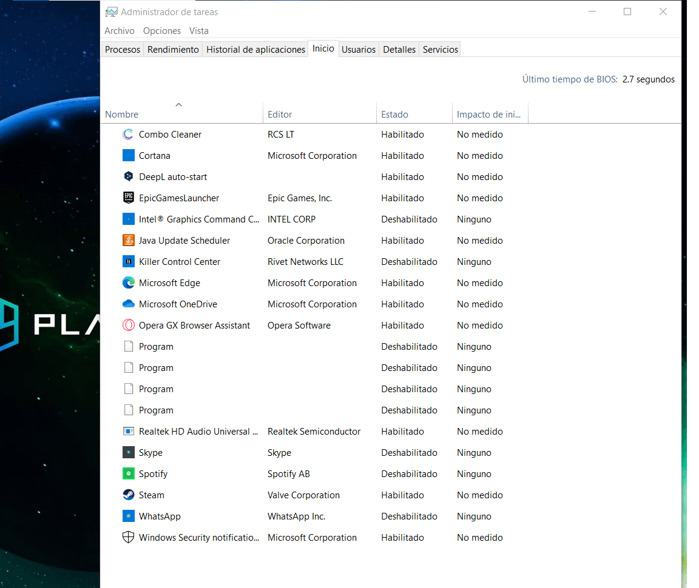Select the Spotify name text
This screenshot has width=699, height=588.
[x=153, y=474]
